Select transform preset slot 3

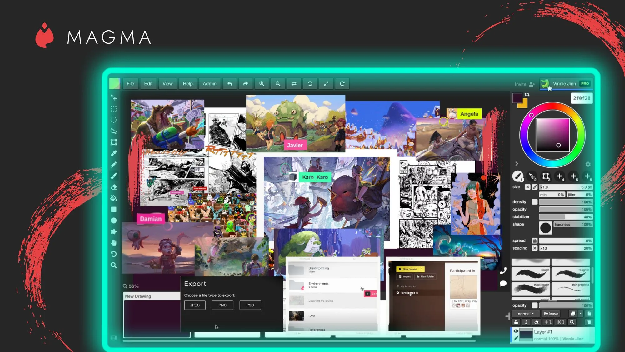tap(546, 176)
